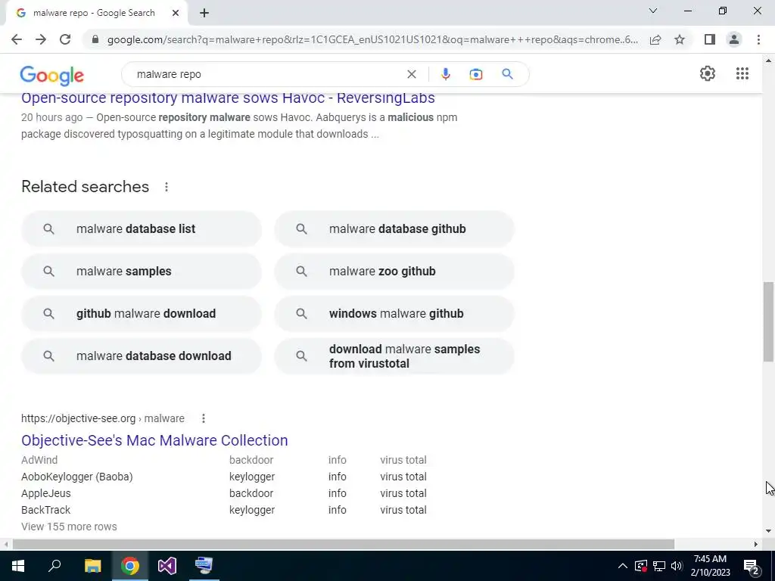Search related: malware samples

coord(142,272)
